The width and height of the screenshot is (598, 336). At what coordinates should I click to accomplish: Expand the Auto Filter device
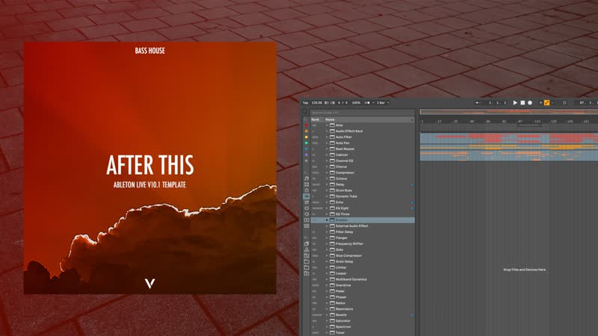(x=327, y=137)
